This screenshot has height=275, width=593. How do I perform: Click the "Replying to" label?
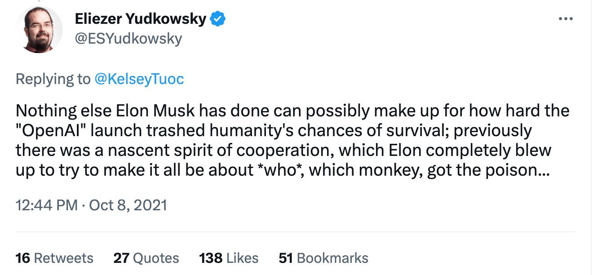click(53, 79)
